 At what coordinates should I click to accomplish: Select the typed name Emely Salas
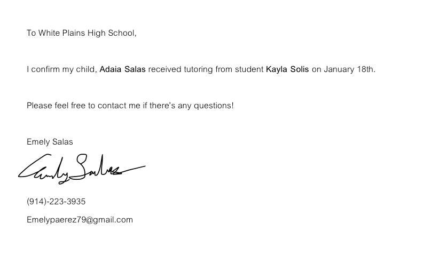(50, 142)
